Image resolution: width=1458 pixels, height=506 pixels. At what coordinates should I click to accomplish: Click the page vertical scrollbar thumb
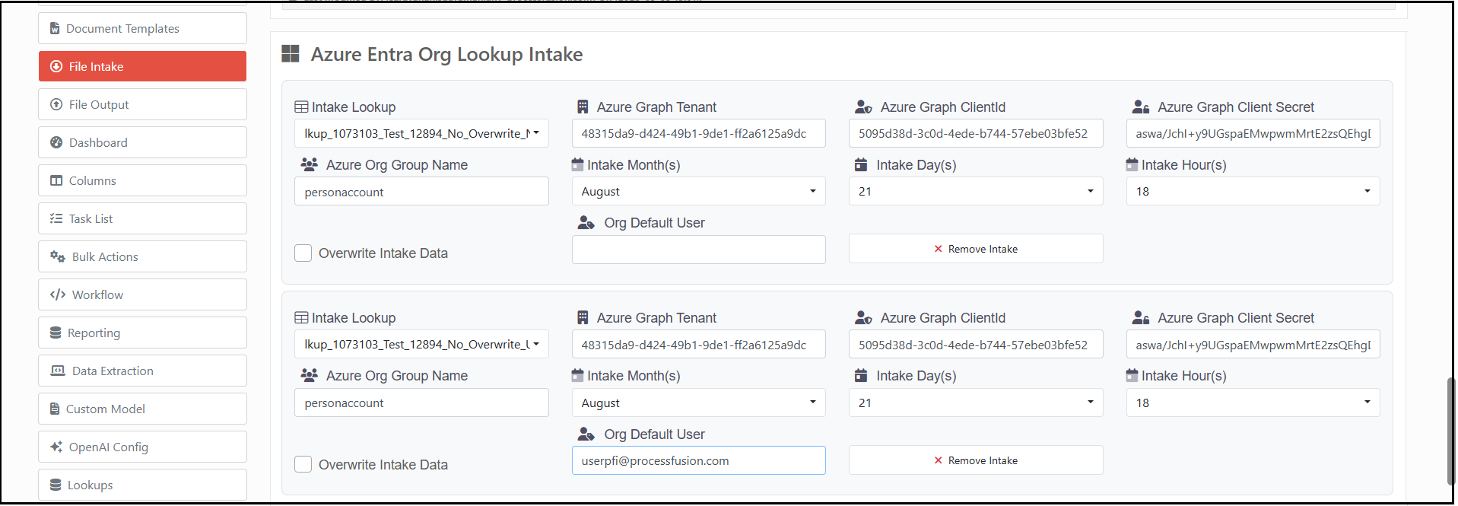pos(1450,431)
